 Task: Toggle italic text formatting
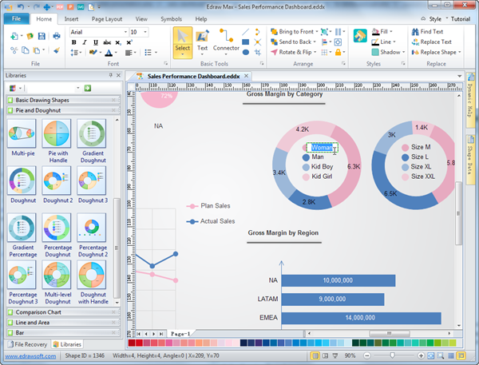pyautogui.click(x=84, y=42)
